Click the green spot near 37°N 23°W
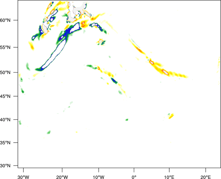This screenshot has height=179, width=221. tap(49, 132)
